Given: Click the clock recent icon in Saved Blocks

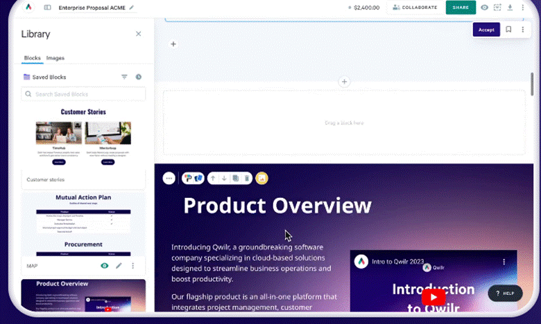Looking at the screenshot, I should pos(138,77).
